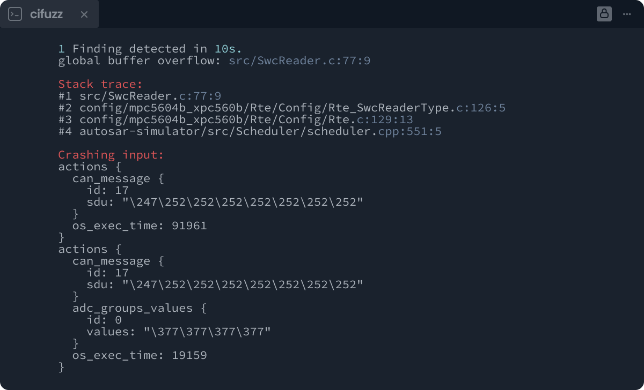Click the os_exec_time: 19159 line
The image size is (644, 390).
coord(140,355)
